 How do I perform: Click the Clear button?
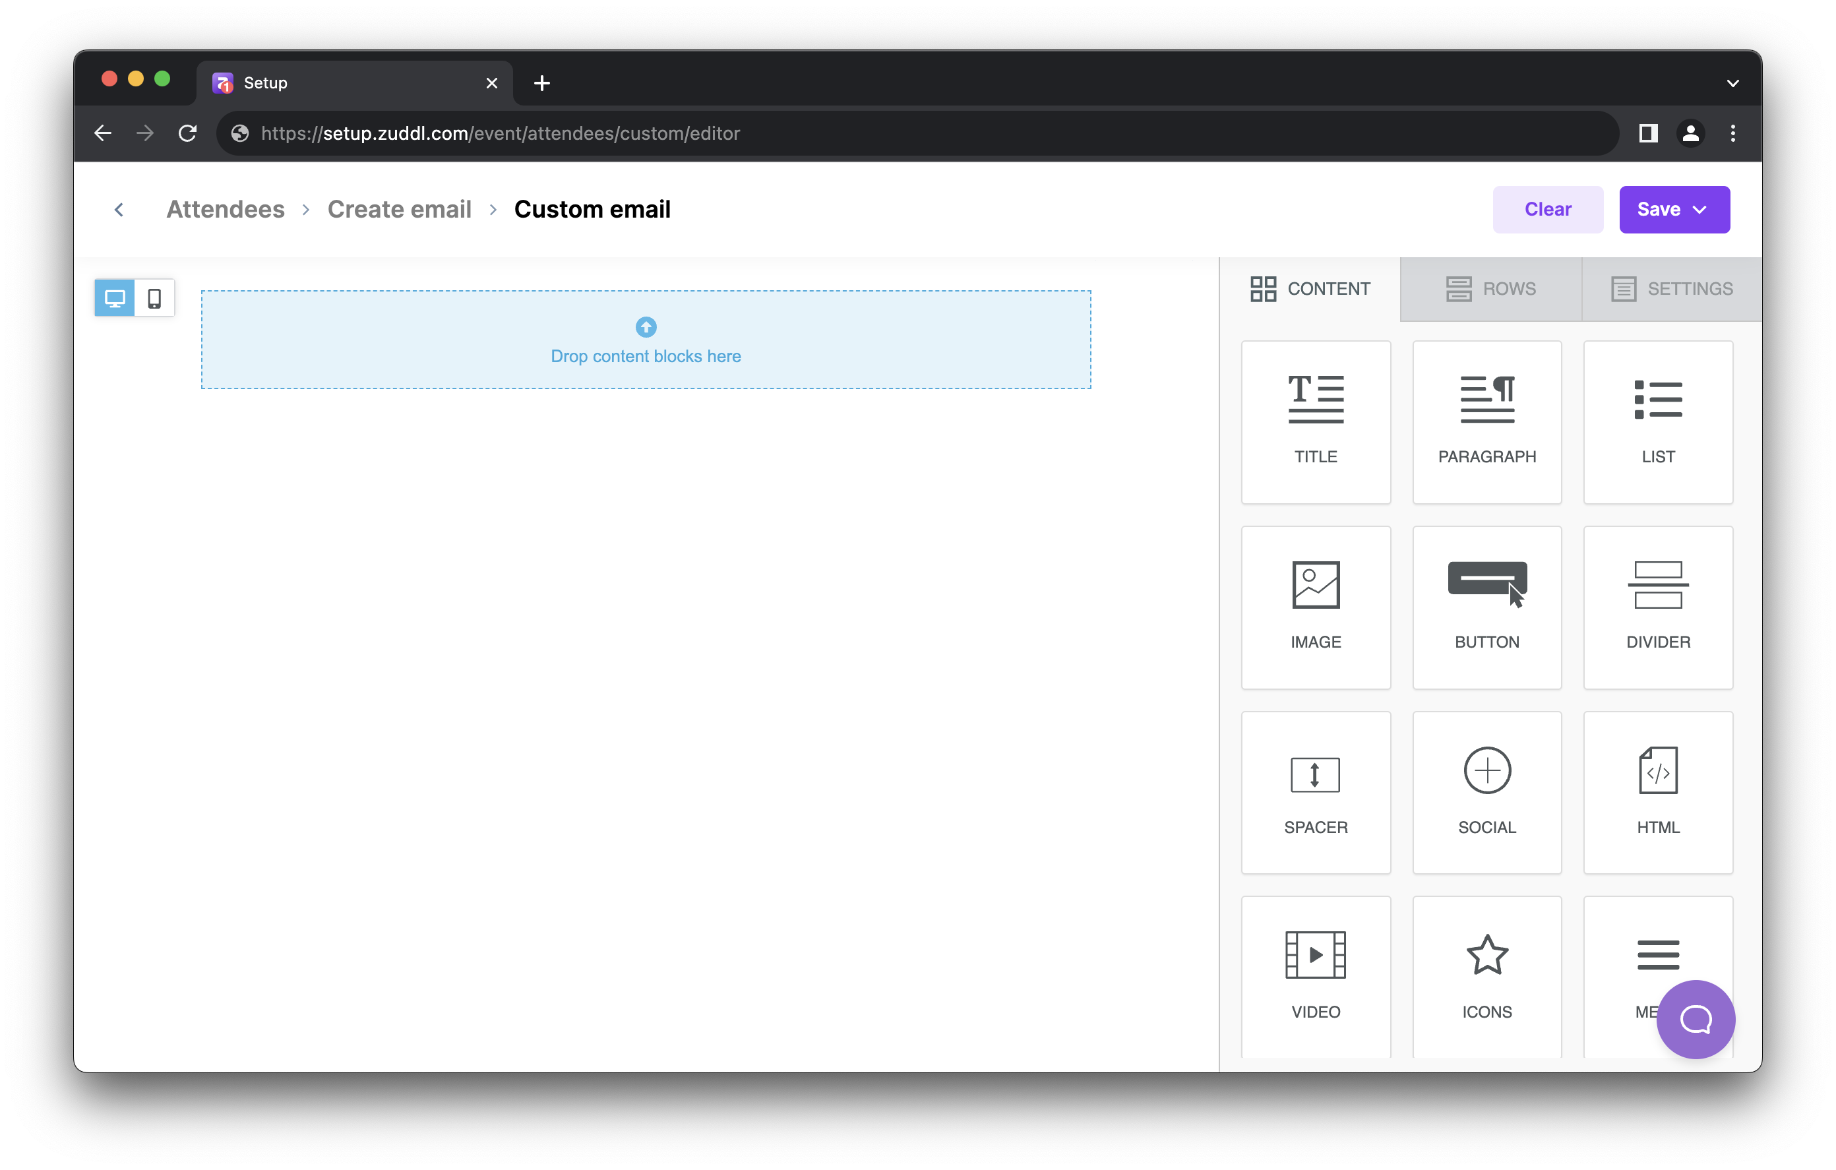pyautogui.click(x=1548, y=209)
